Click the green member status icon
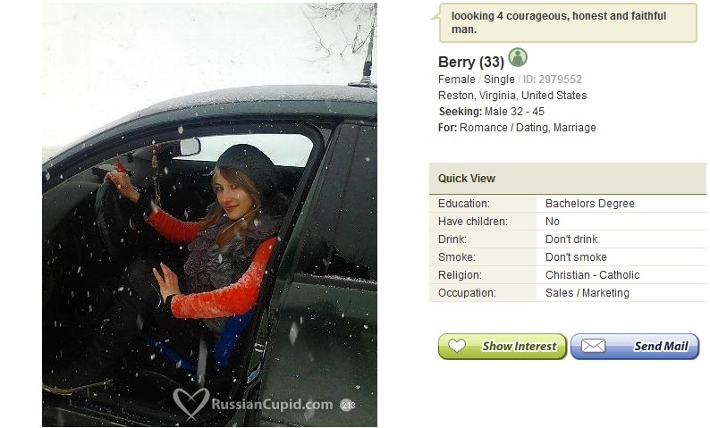Screen dimensions: 710x428 [x=518, y=57]
